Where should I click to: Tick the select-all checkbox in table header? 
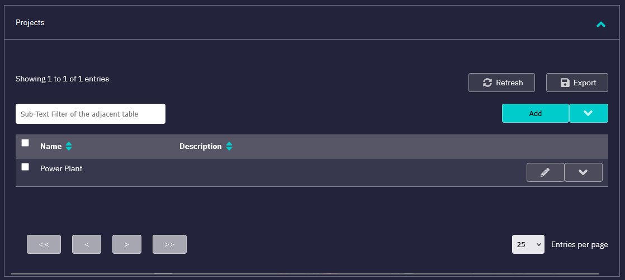(x=25, y=143)
